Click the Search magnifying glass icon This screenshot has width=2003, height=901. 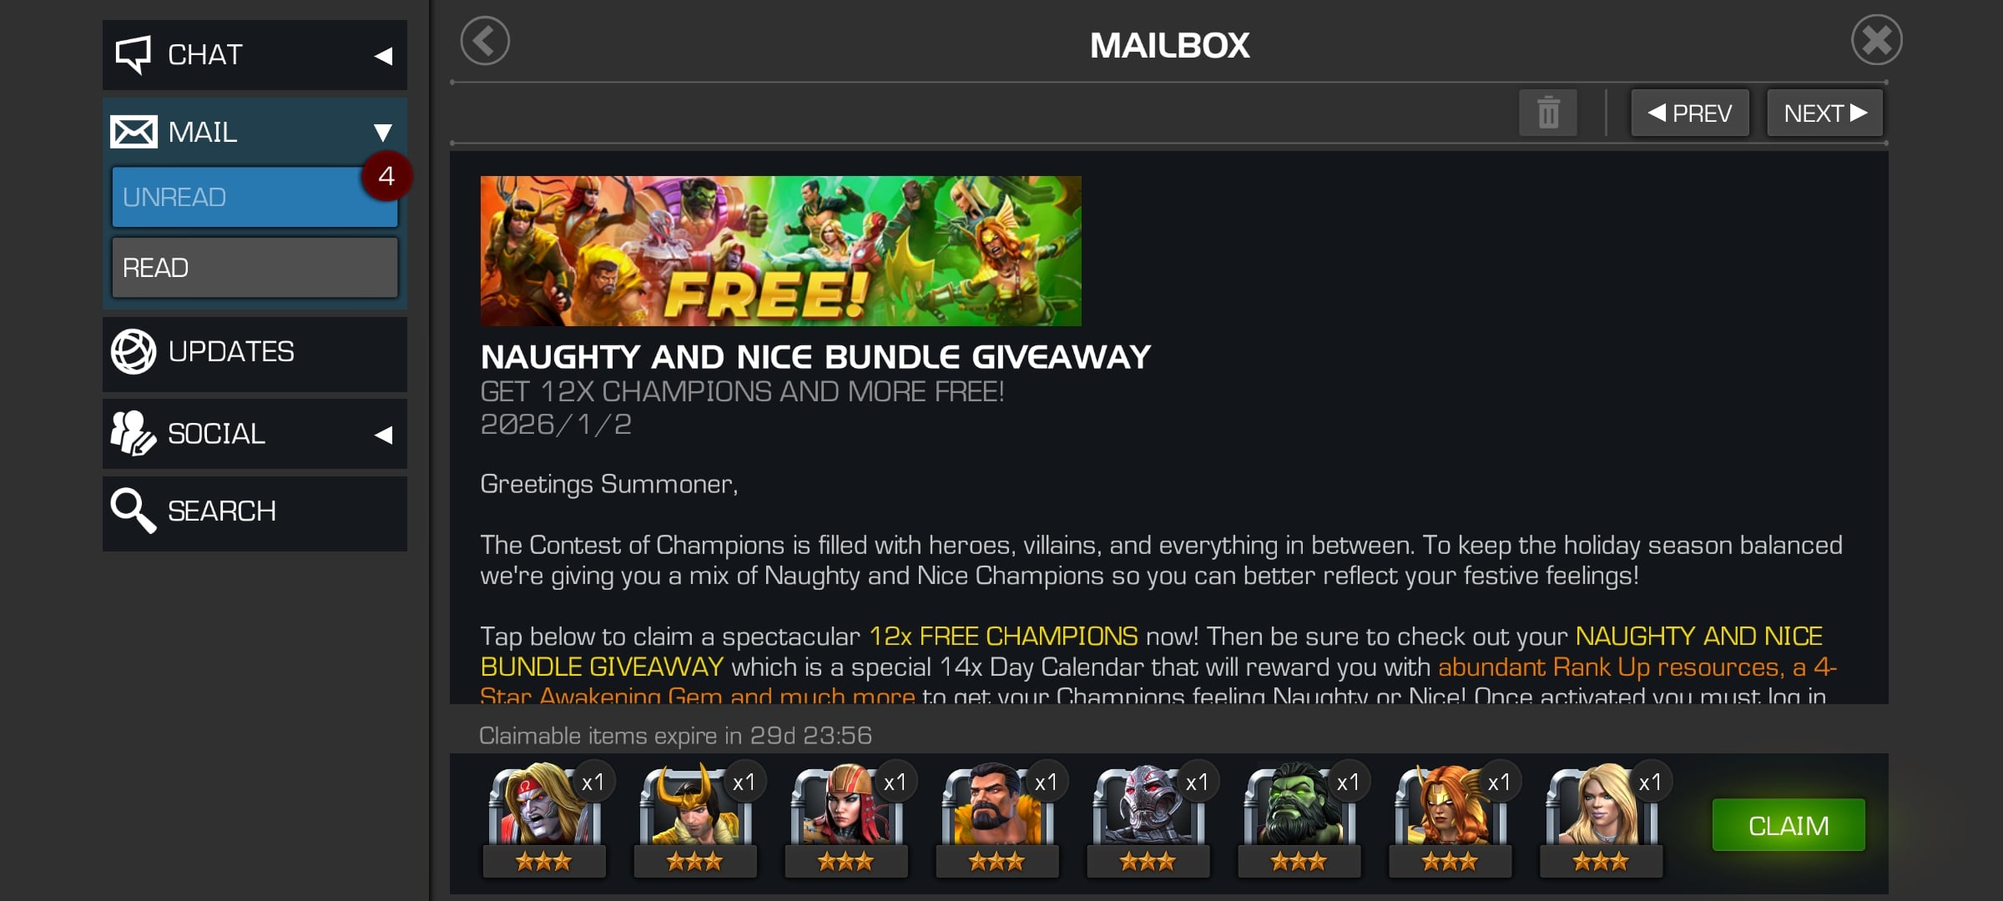click(x=134, y=511)
